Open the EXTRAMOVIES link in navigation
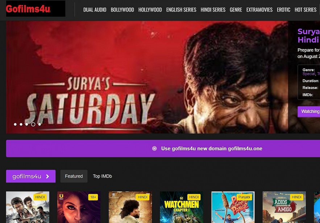 [259, 10]
